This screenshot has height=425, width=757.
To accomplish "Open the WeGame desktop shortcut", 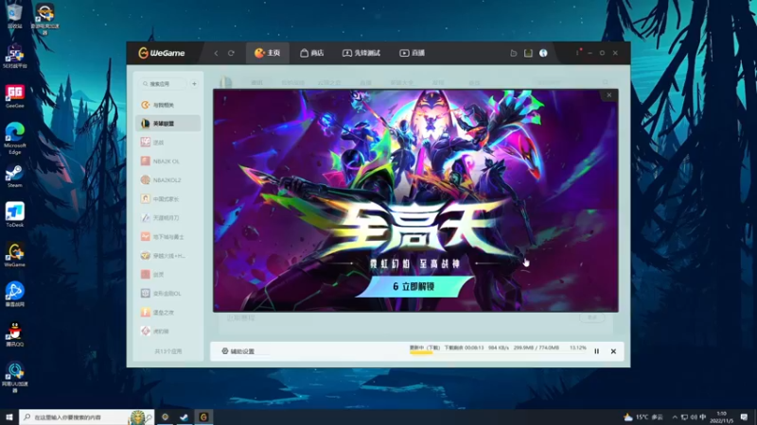I will [x=14, y=255].
